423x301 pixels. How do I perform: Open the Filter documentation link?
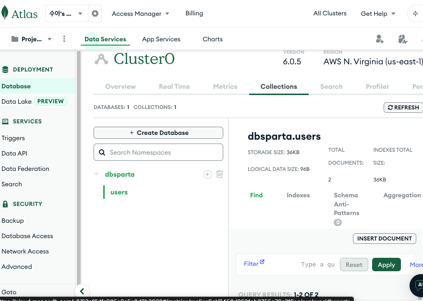coord(254,264)
